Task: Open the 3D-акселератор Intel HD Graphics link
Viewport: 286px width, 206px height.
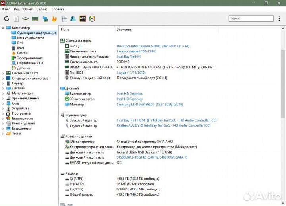Action: 129,99
